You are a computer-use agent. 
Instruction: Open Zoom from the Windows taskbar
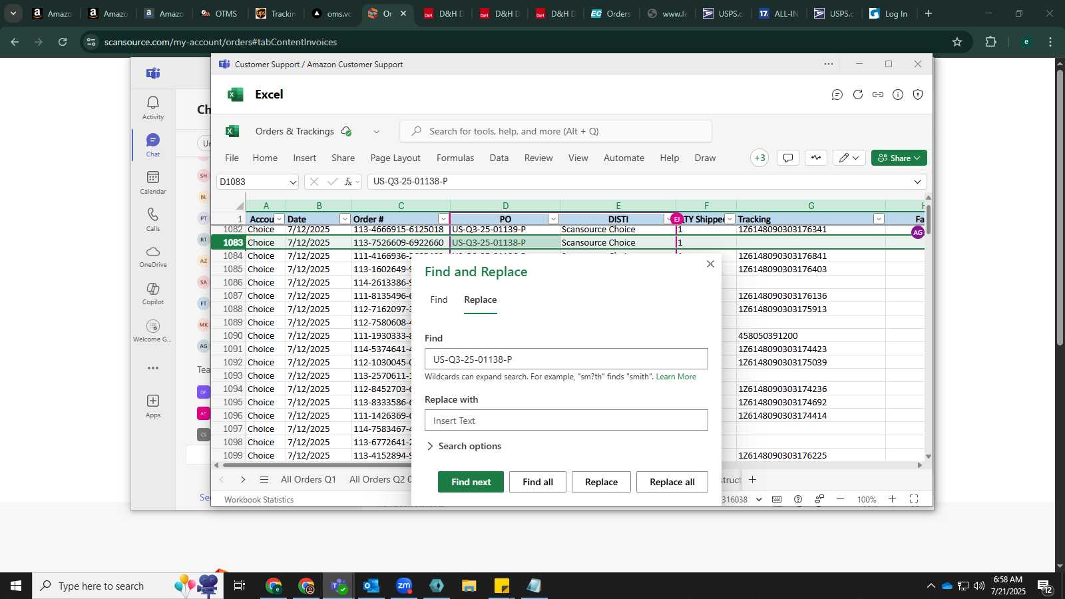tap(404, 586)
